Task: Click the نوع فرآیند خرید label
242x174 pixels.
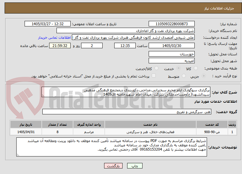Action: click(225, 76)
